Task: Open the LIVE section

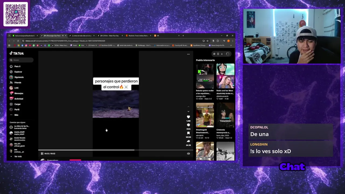Action: click(x=14, y=88)
